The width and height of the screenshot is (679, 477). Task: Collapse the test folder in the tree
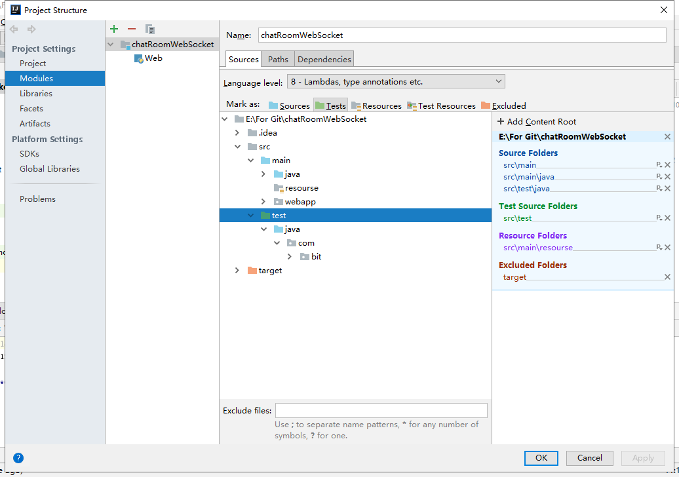[250, 215]
